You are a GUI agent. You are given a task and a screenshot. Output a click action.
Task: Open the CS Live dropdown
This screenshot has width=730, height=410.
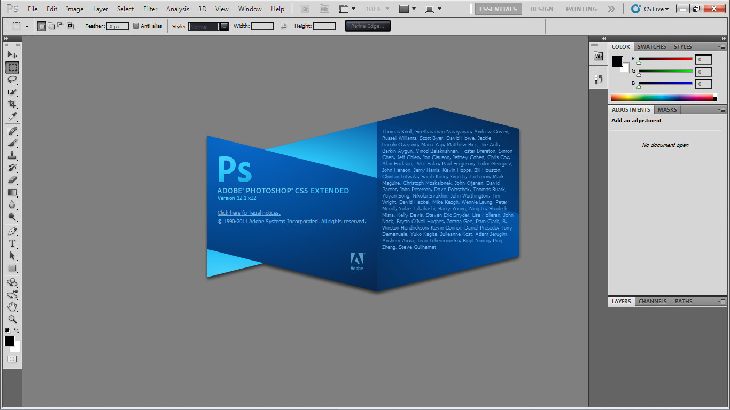650,9
